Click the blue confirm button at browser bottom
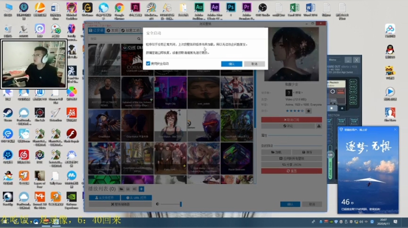Image resolution: width=408 pixels, height=228 pixels. (x=290, y=204)
